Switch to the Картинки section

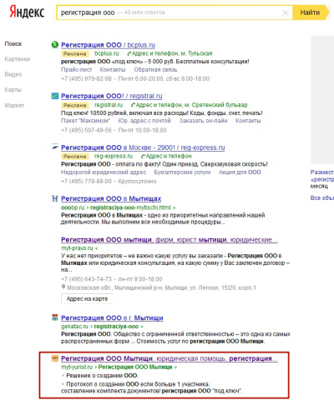click(x=18, y=59)
